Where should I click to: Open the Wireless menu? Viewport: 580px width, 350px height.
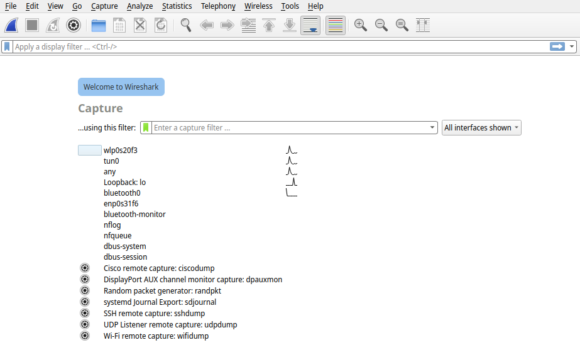tap(258, 6)
